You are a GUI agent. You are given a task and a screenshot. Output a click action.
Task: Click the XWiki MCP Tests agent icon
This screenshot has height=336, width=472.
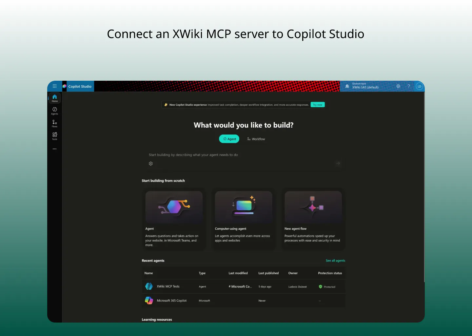tap(149, 286)
